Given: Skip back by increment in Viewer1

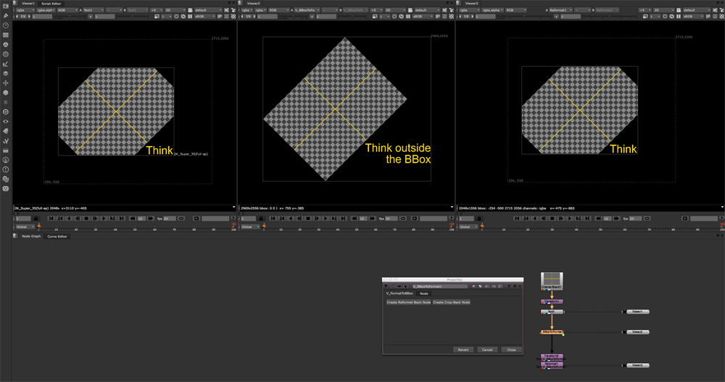Looking at the screenshot, I should [x=133, y=218].
